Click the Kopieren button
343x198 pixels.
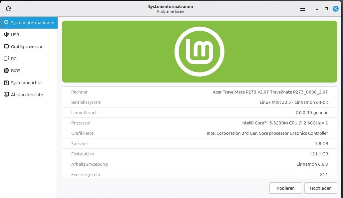286,188
